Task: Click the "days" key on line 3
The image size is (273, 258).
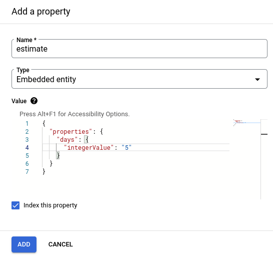Action: (x=67, y=140)
